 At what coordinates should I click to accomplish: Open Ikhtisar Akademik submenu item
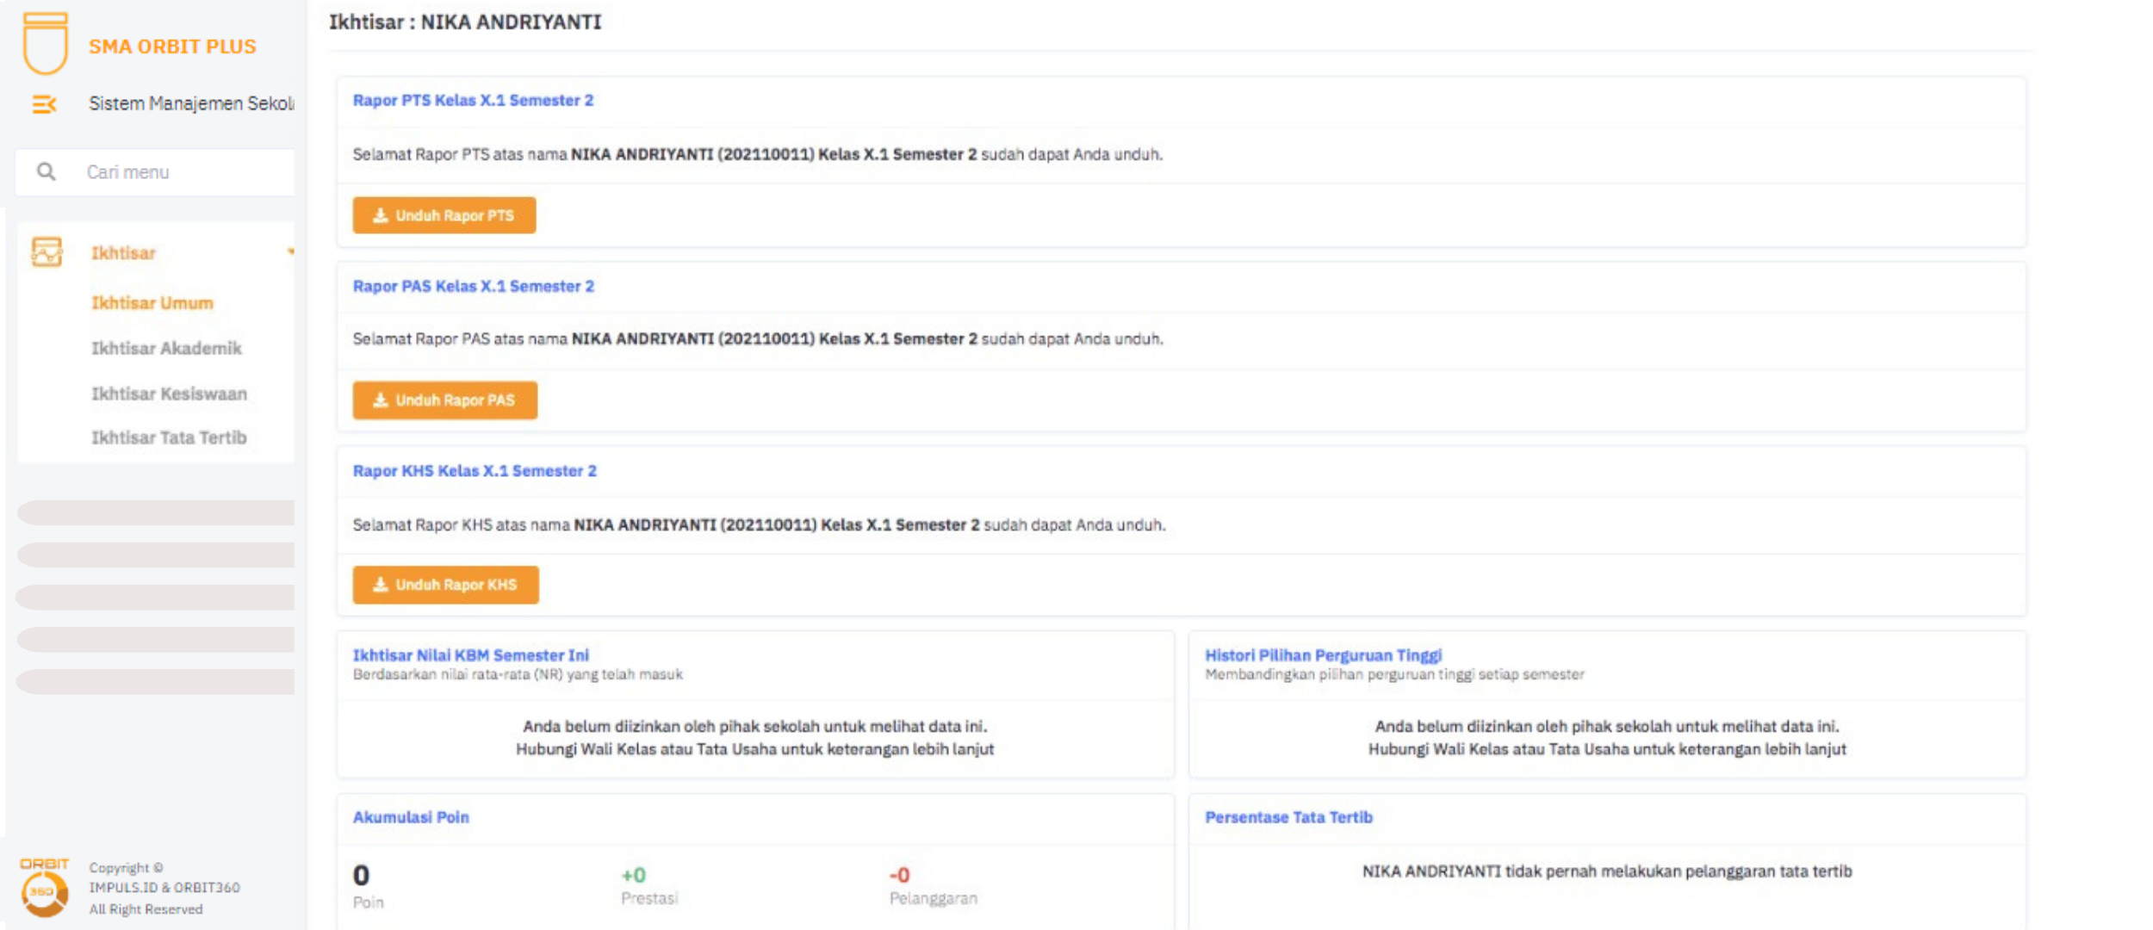click(166, 348)
